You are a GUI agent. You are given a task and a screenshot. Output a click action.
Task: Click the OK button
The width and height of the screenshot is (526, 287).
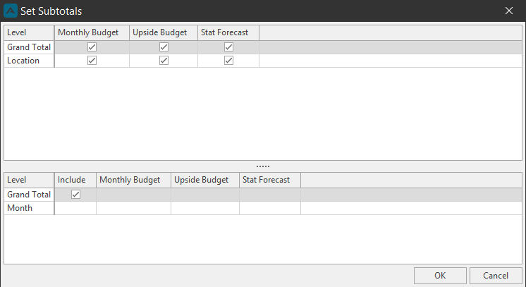pyautogui.click(x=440, y=276)
